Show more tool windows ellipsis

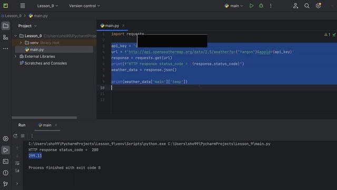pos(6,49)
